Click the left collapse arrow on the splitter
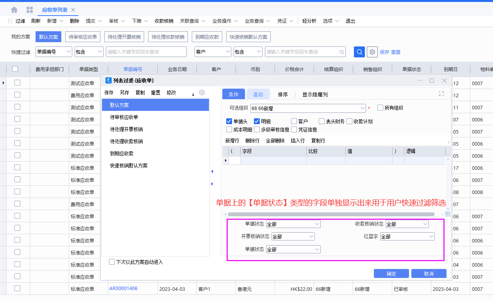The image size is (493, 301). coord(212,171)
